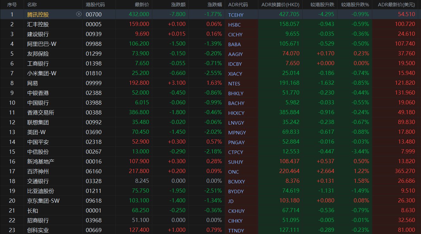The image size is (421, 234).
Task: Click the ONC ADR code
Action: (234, 172)
